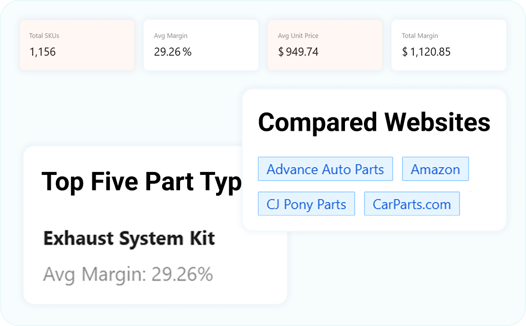Select the 29.26 % value in top card
Image resolution: width=526 pixels, height=326 pixels.
[x=172, y=52]
